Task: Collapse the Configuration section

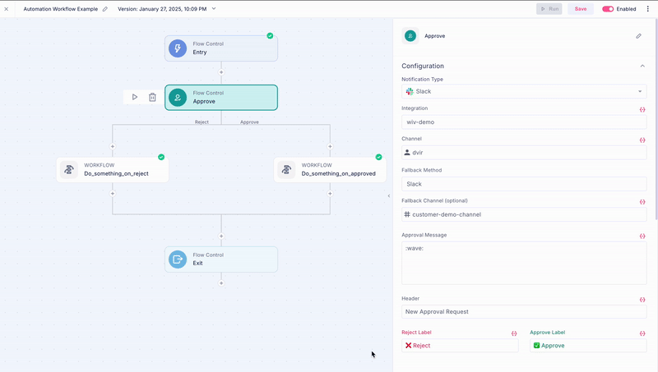Action: pos(642,66)
